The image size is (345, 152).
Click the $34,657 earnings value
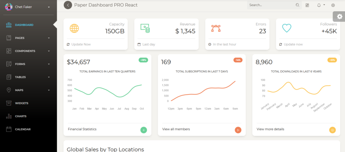tap(78, 62)
